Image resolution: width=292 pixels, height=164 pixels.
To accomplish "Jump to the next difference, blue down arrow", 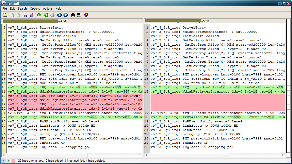I will tap(60, 15).
